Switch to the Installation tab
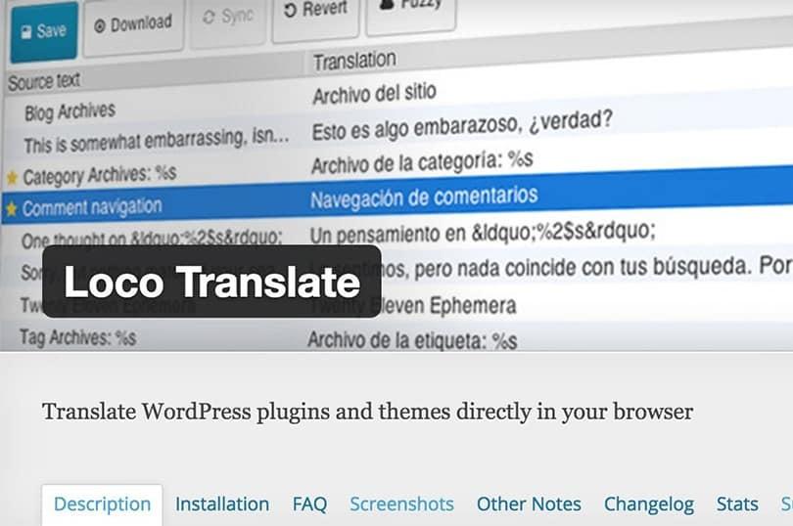The height and width of the screenshot is (526, 793). 222,504
